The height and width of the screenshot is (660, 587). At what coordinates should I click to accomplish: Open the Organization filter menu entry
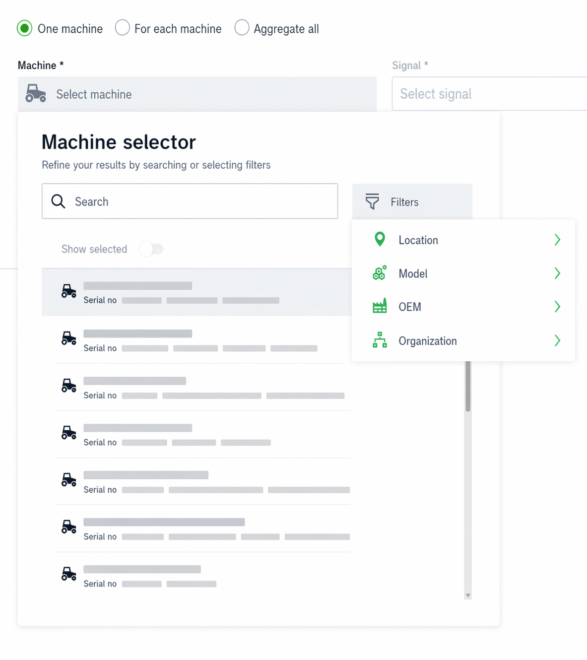(463, 340)
